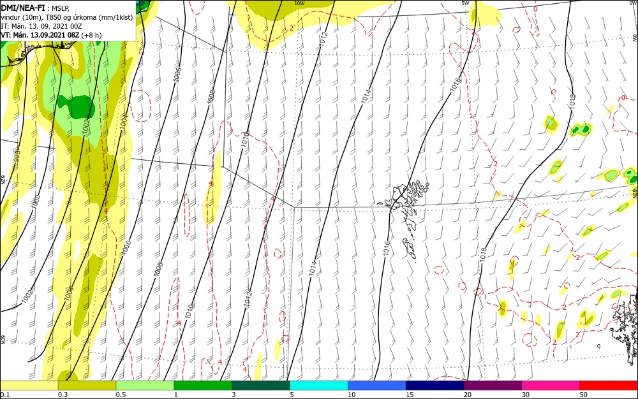Viewport: 638px width, 399px height.
Task: Click legend value '50'
Action: pyautogui.click(x=584, y=395)
